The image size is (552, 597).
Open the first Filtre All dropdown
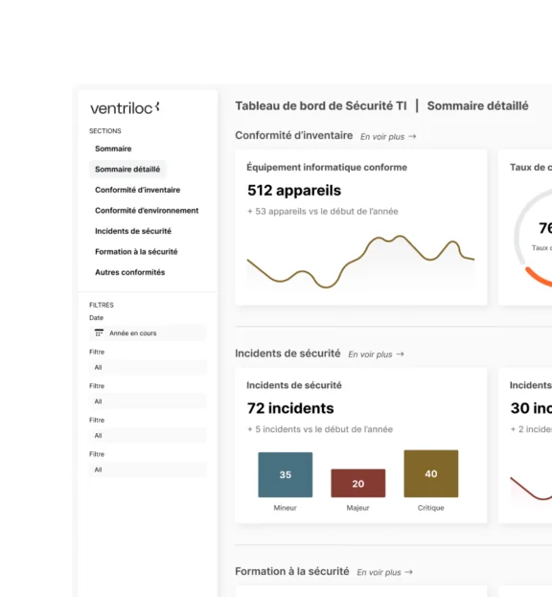click(149, 367)
